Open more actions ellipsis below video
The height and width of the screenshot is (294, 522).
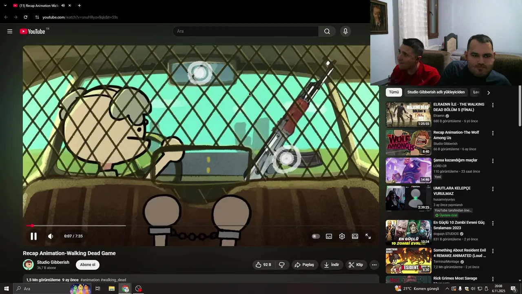click(374, 265)
